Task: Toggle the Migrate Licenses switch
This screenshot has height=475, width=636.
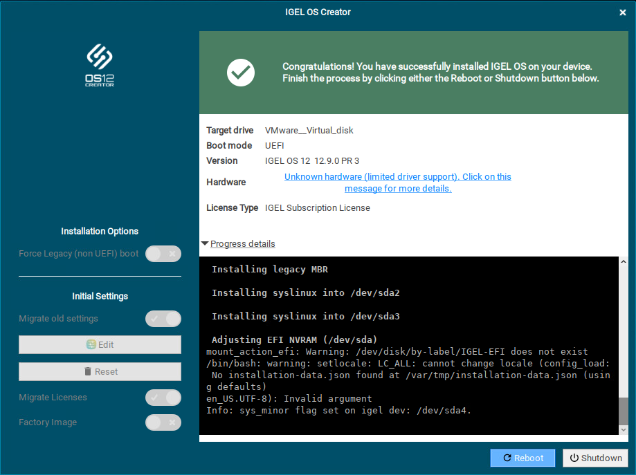Action: click(x=163, y=398)
